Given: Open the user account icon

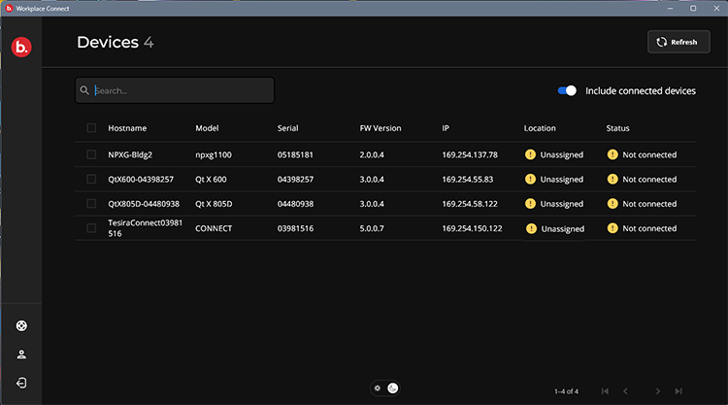Looking at the screenshot, I should point(21,354).
